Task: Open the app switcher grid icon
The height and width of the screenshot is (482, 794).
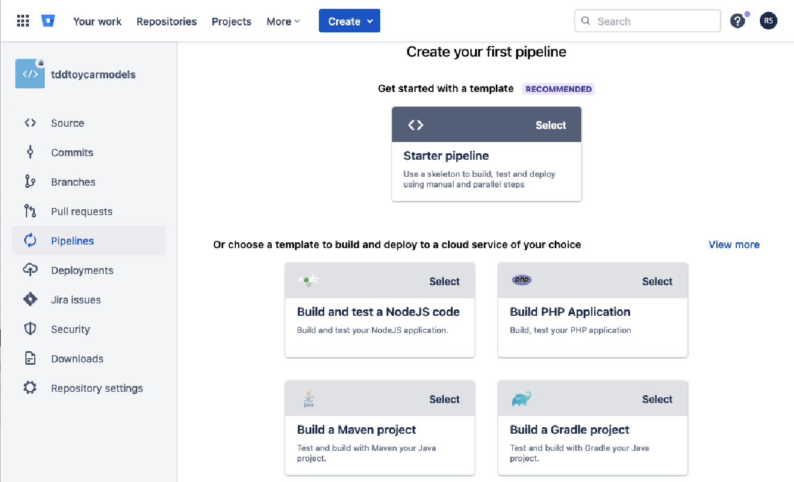Action: [23, 21]
